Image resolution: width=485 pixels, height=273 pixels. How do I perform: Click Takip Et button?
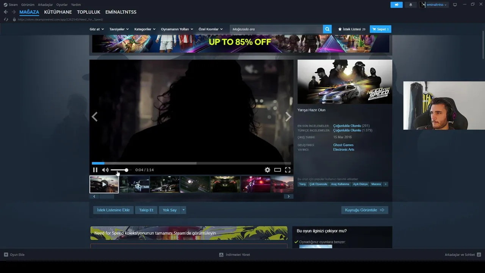click(146, 210)
